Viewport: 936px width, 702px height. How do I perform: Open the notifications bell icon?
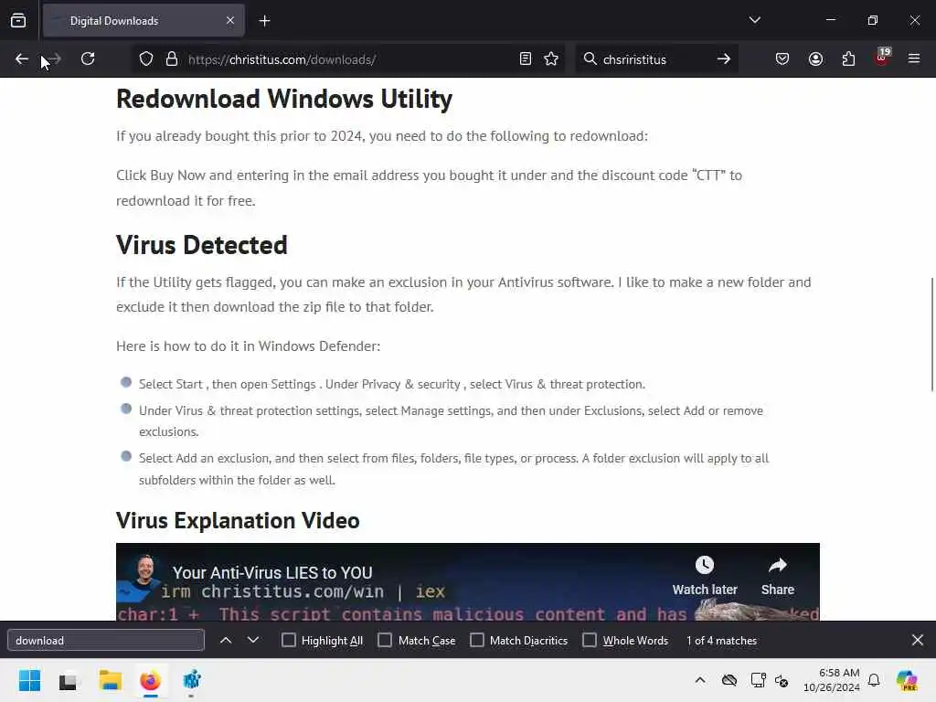pos(874,680)
